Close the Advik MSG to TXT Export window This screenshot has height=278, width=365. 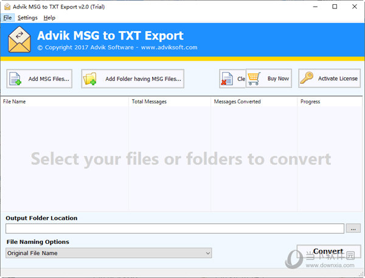pos(354,7)
